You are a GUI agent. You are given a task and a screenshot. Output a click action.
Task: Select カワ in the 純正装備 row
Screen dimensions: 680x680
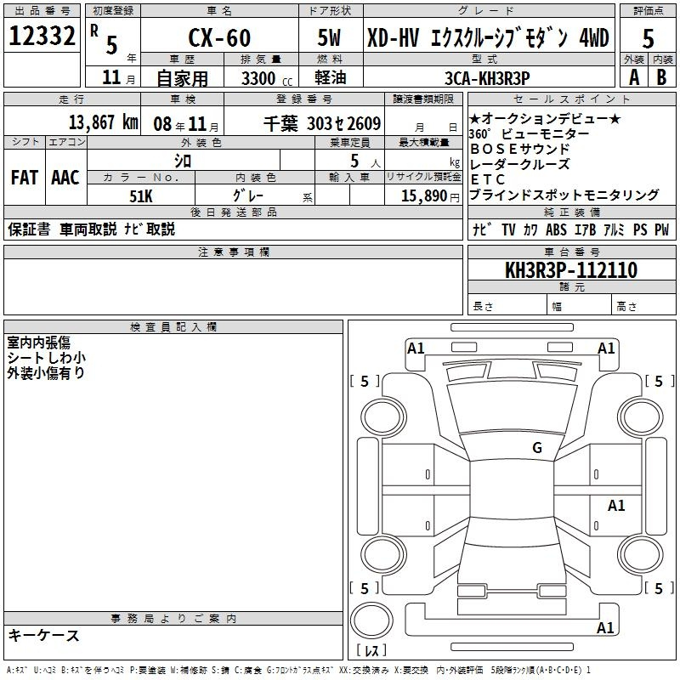[530, 229]
